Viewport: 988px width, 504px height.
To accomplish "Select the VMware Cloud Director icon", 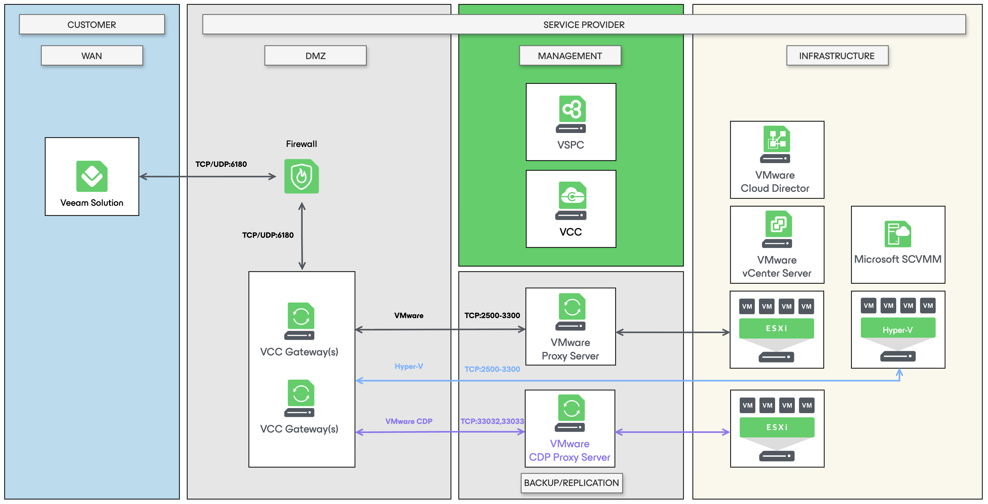I will click(x=775, y=144).
